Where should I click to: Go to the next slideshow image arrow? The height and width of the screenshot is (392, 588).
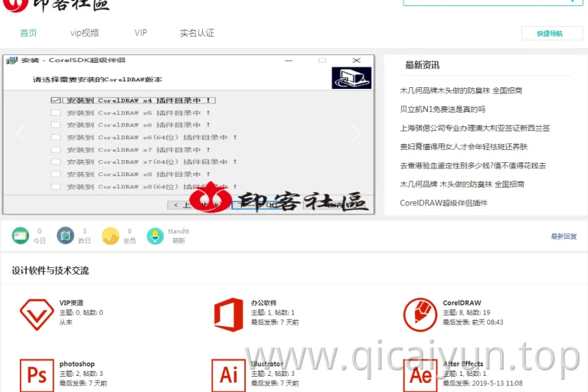[356, 132]
